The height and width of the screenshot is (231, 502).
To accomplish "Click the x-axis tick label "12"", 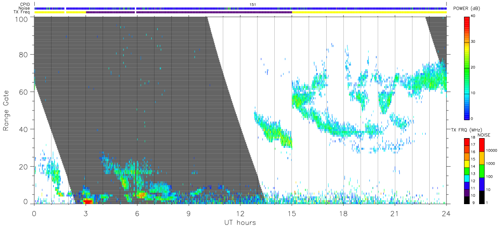I will [x=240, y=213].
